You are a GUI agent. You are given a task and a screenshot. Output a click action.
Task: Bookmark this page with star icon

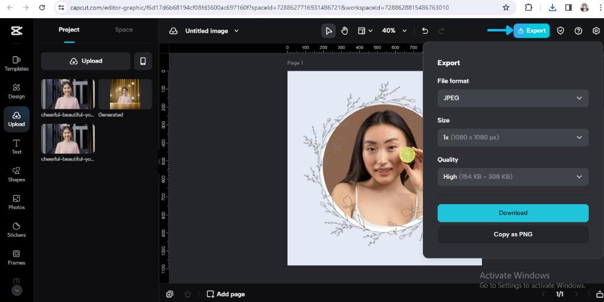pyautogui.click(x=506, y=8)
